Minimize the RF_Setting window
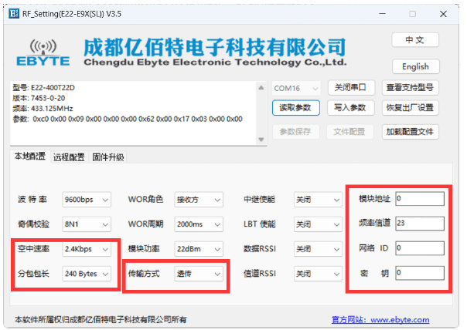This screenshot has height=330, width=467. tap(383, 14)
